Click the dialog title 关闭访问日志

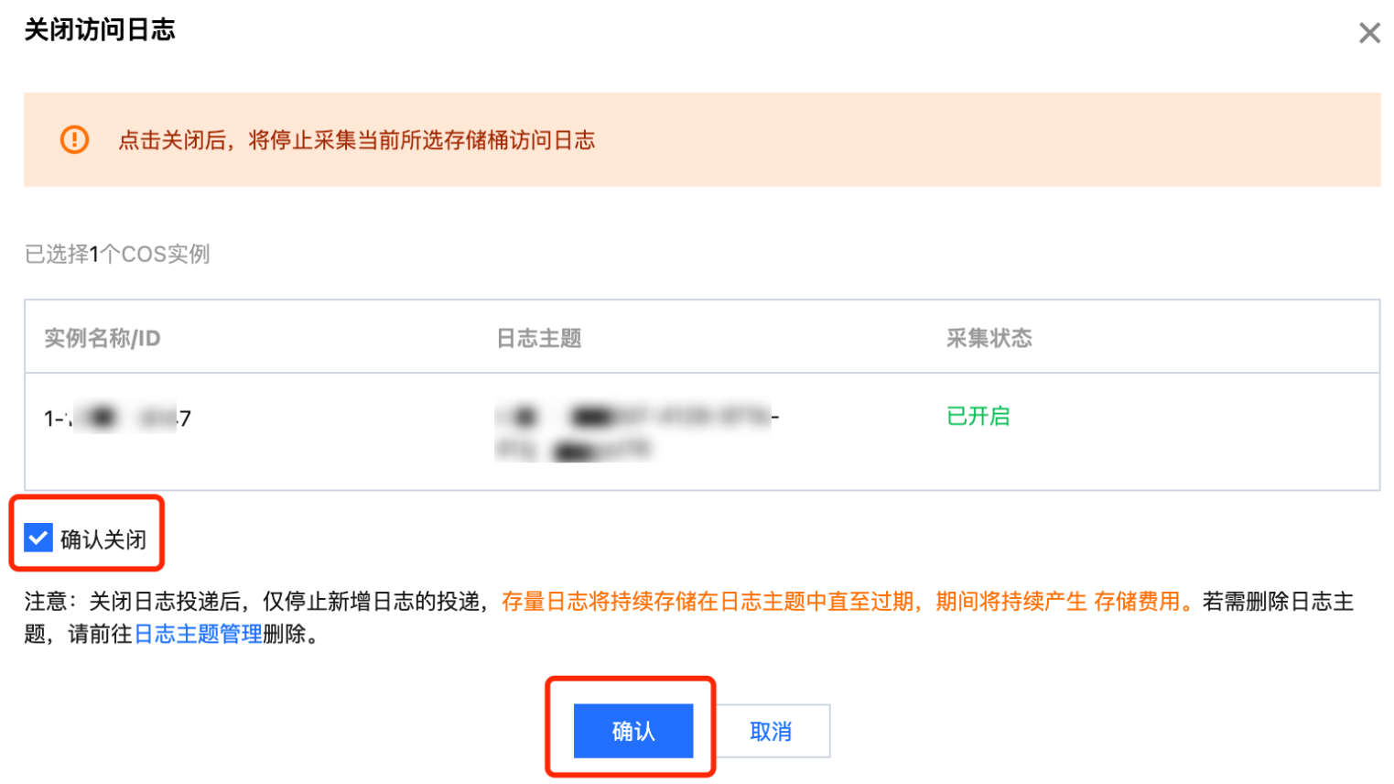(100, 30)
